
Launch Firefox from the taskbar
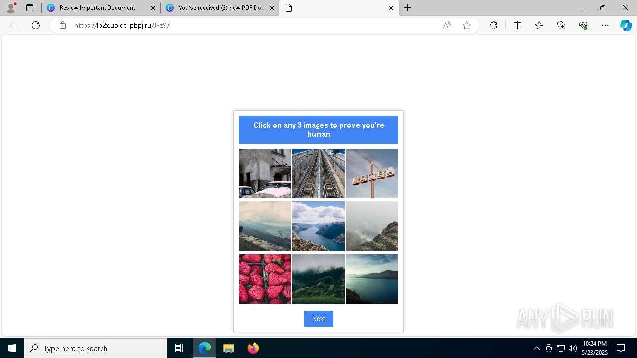click(253, 348)
